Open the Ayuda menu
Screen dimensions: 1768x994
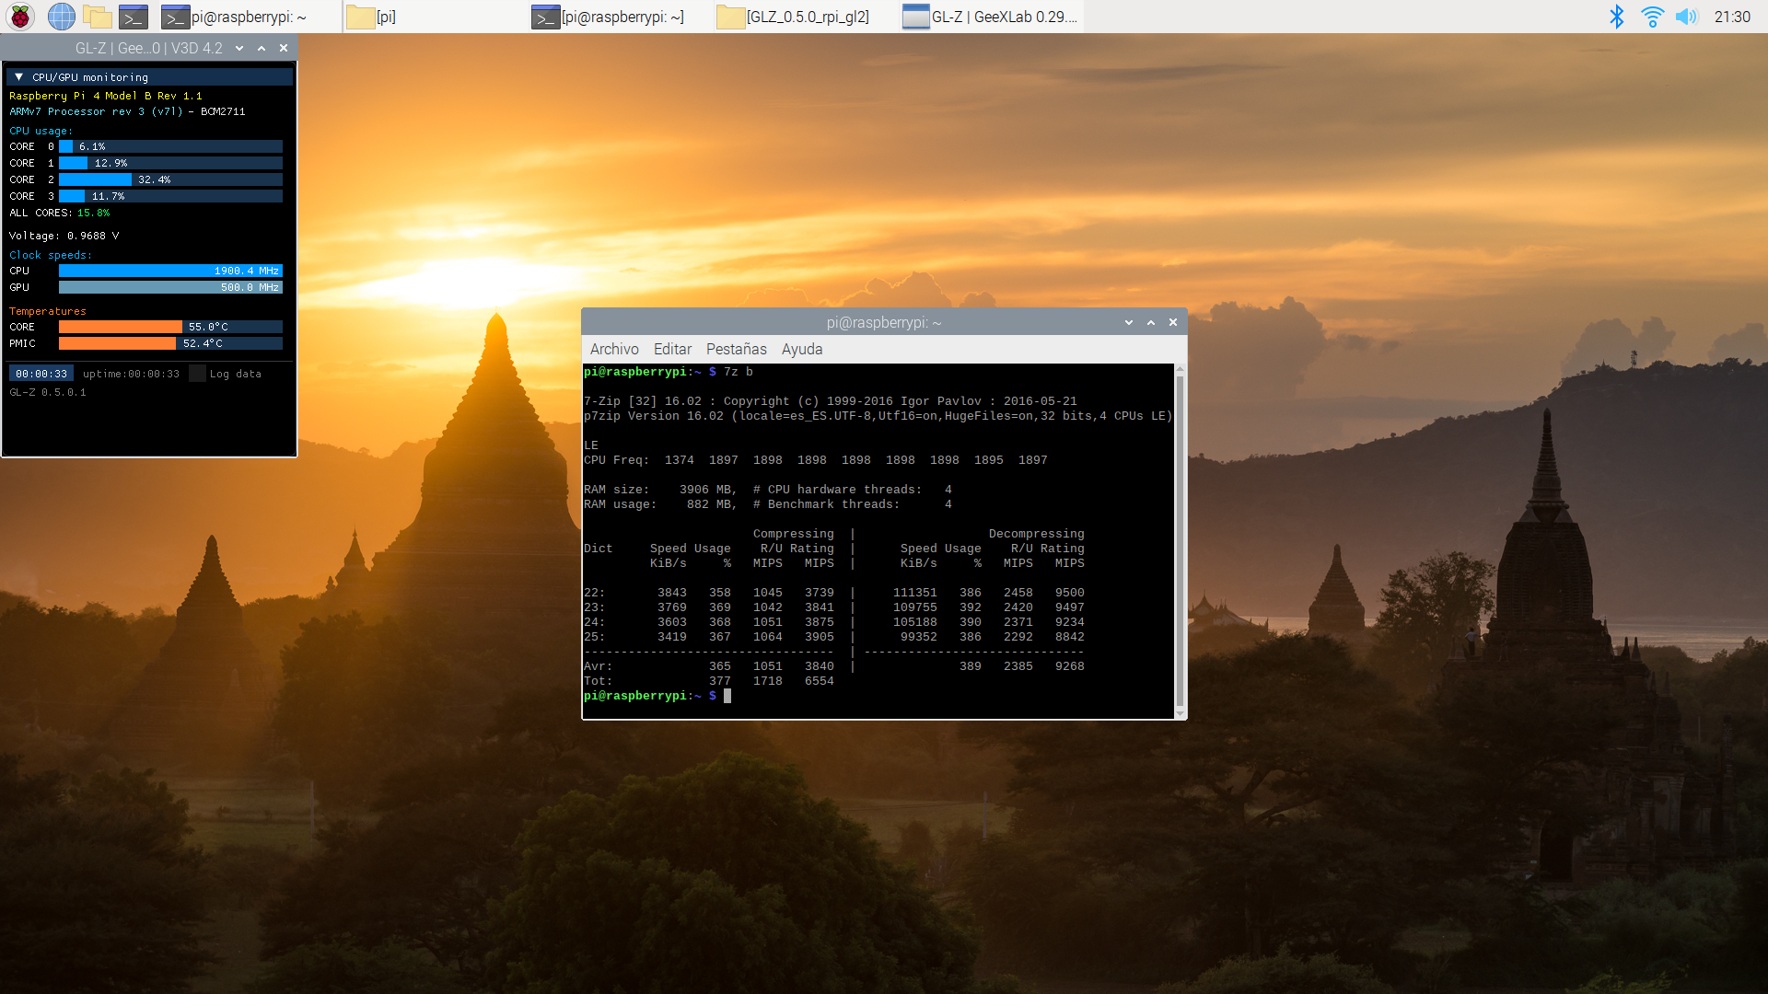(x=801, y=349)
